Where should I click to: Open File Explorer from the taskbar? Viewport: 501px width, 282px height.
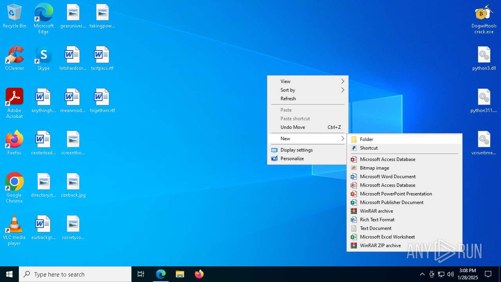[x=180, y=274]
